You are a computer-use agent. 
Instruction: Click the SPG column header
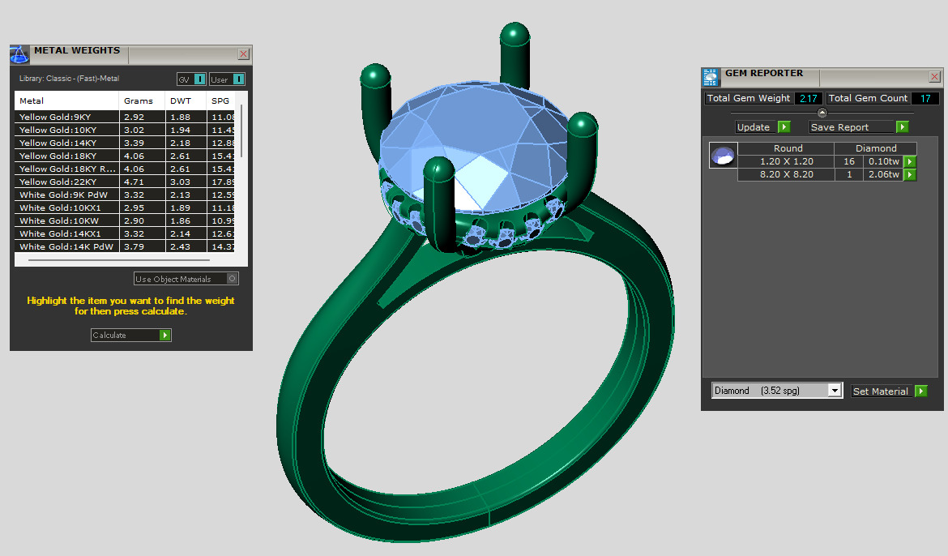click(x=220, y=101)
